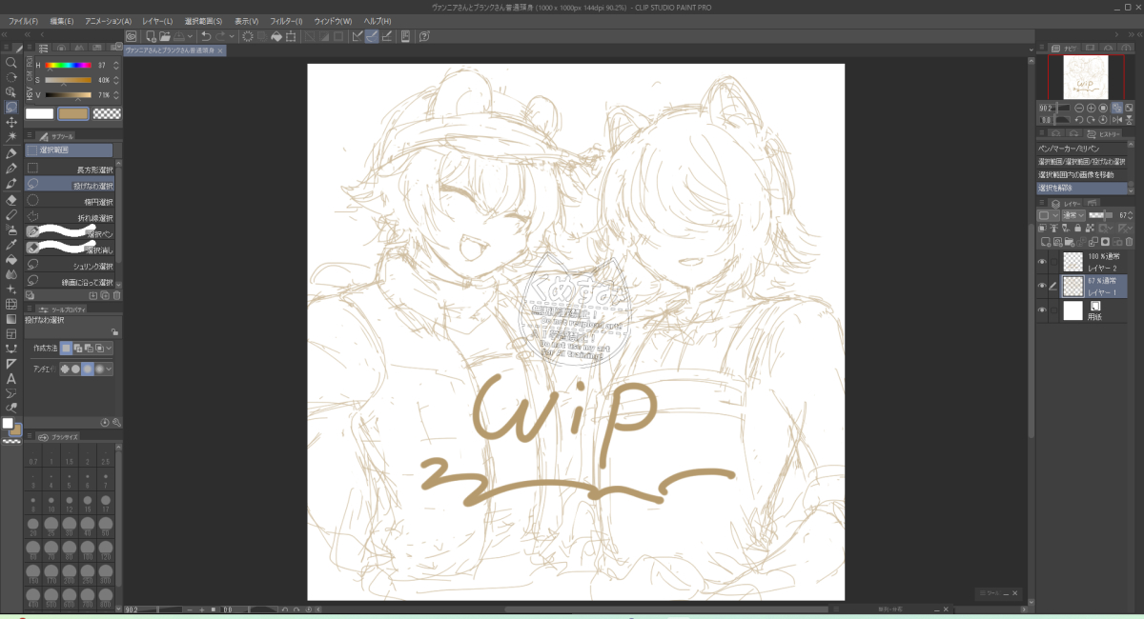Choose strongest anti-aliasing option
The image size is (1144, 619).
(98, 369)
